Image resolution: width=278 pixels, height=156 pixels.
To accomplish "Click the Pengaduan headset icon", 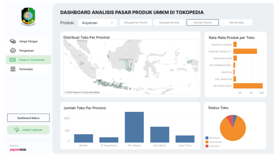I will point(13,50).
